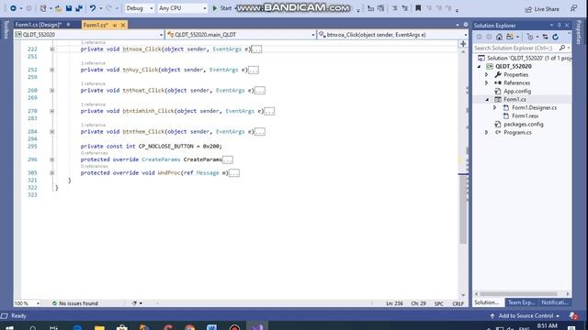The width and height of the screenshot is (588, 330).
Task: Click the Send Feedback icon at top right
Action: coord(573,8)
